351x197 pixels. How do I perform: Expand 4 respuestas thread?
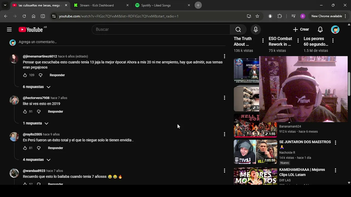pyautogui.click(x=36, y=160)
